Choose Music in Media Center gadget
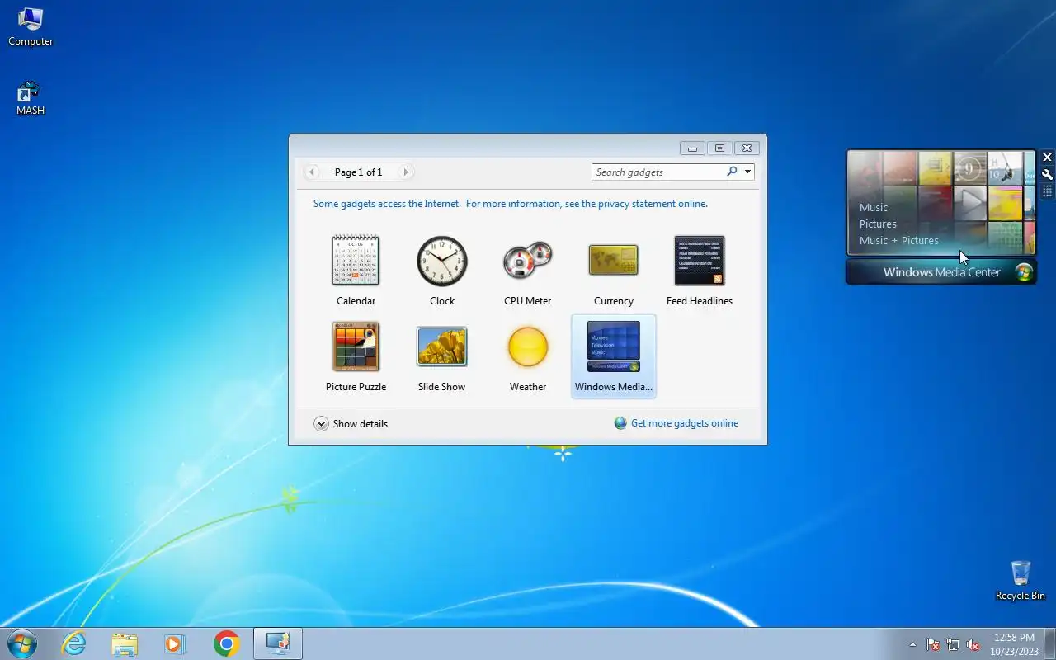 (874, 207)
